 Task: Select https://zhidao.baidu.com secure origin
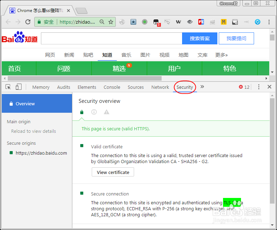(x=41, y=153)
